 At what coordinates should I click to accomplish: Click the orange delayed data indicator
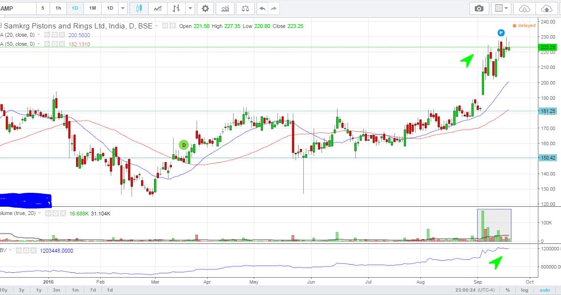(x=524, y=26)
